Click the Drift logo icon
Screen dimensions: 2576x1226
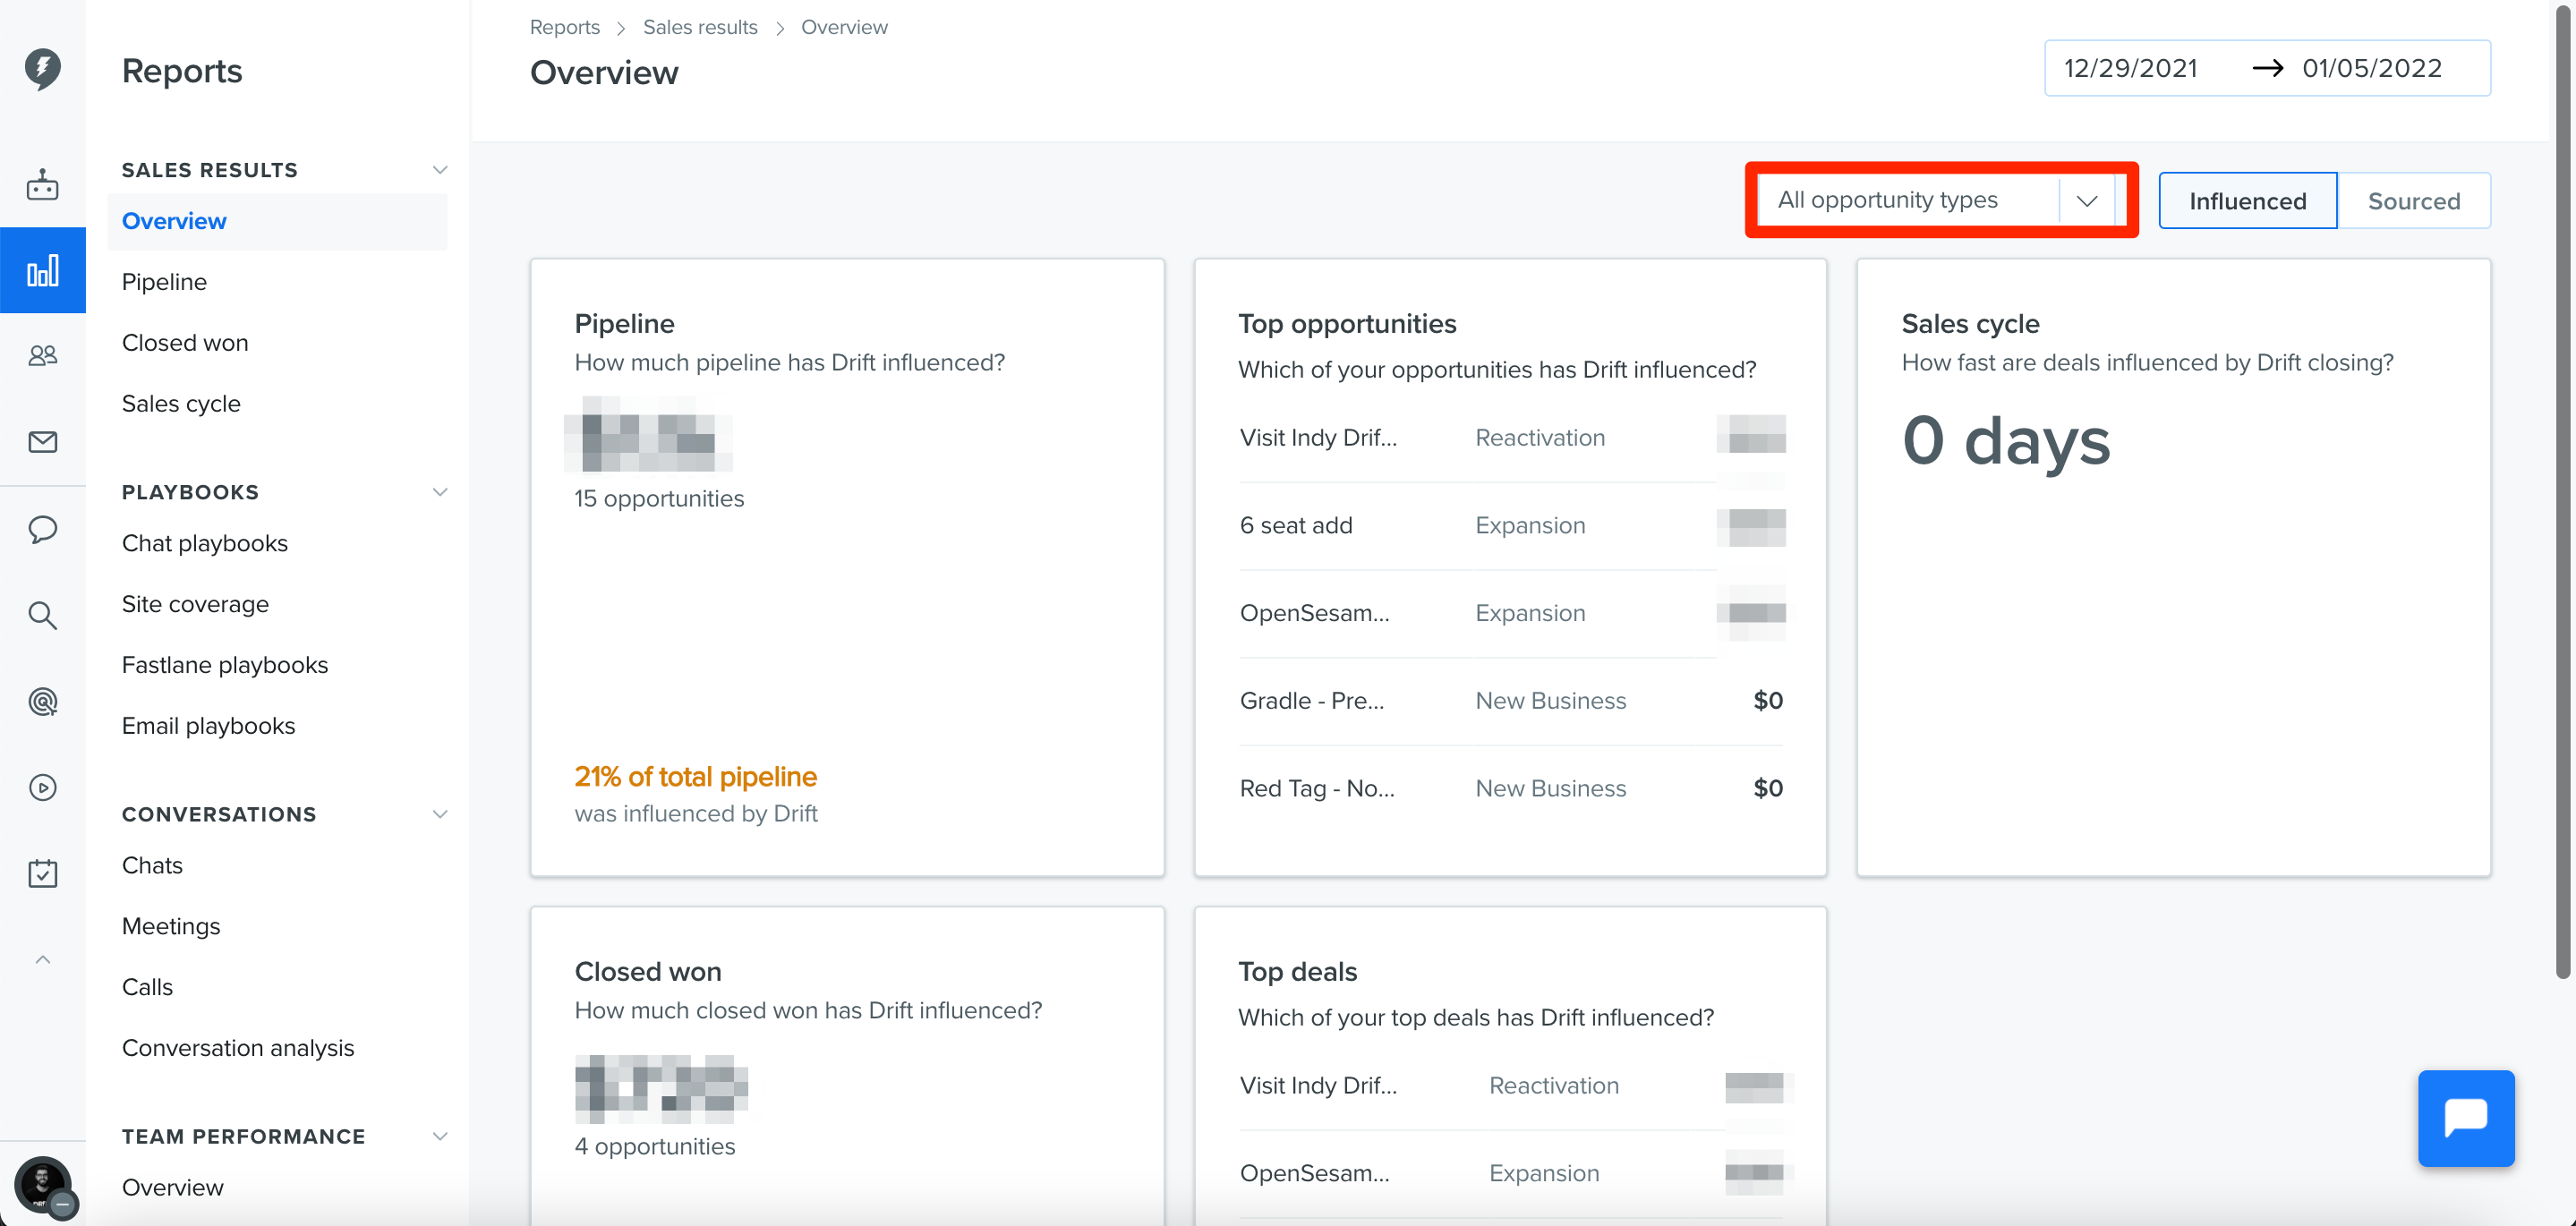42,68
